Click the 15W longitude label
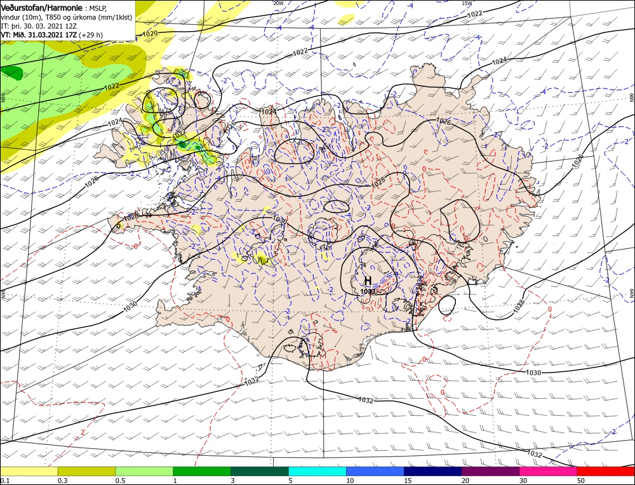 (x=467, y=3)
